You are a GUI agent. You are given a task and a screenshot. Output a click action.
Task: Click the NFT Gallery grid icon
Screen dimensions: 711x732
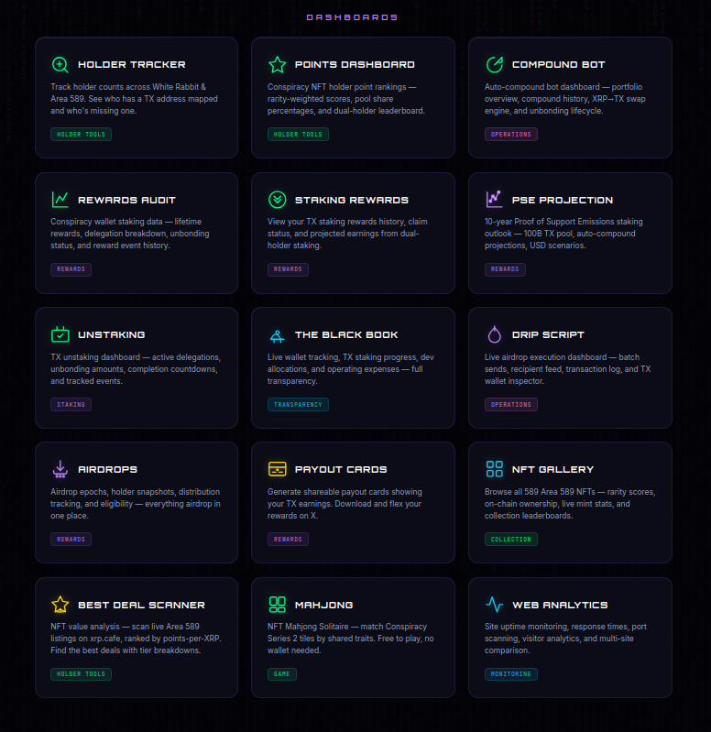tap(495, 469)
